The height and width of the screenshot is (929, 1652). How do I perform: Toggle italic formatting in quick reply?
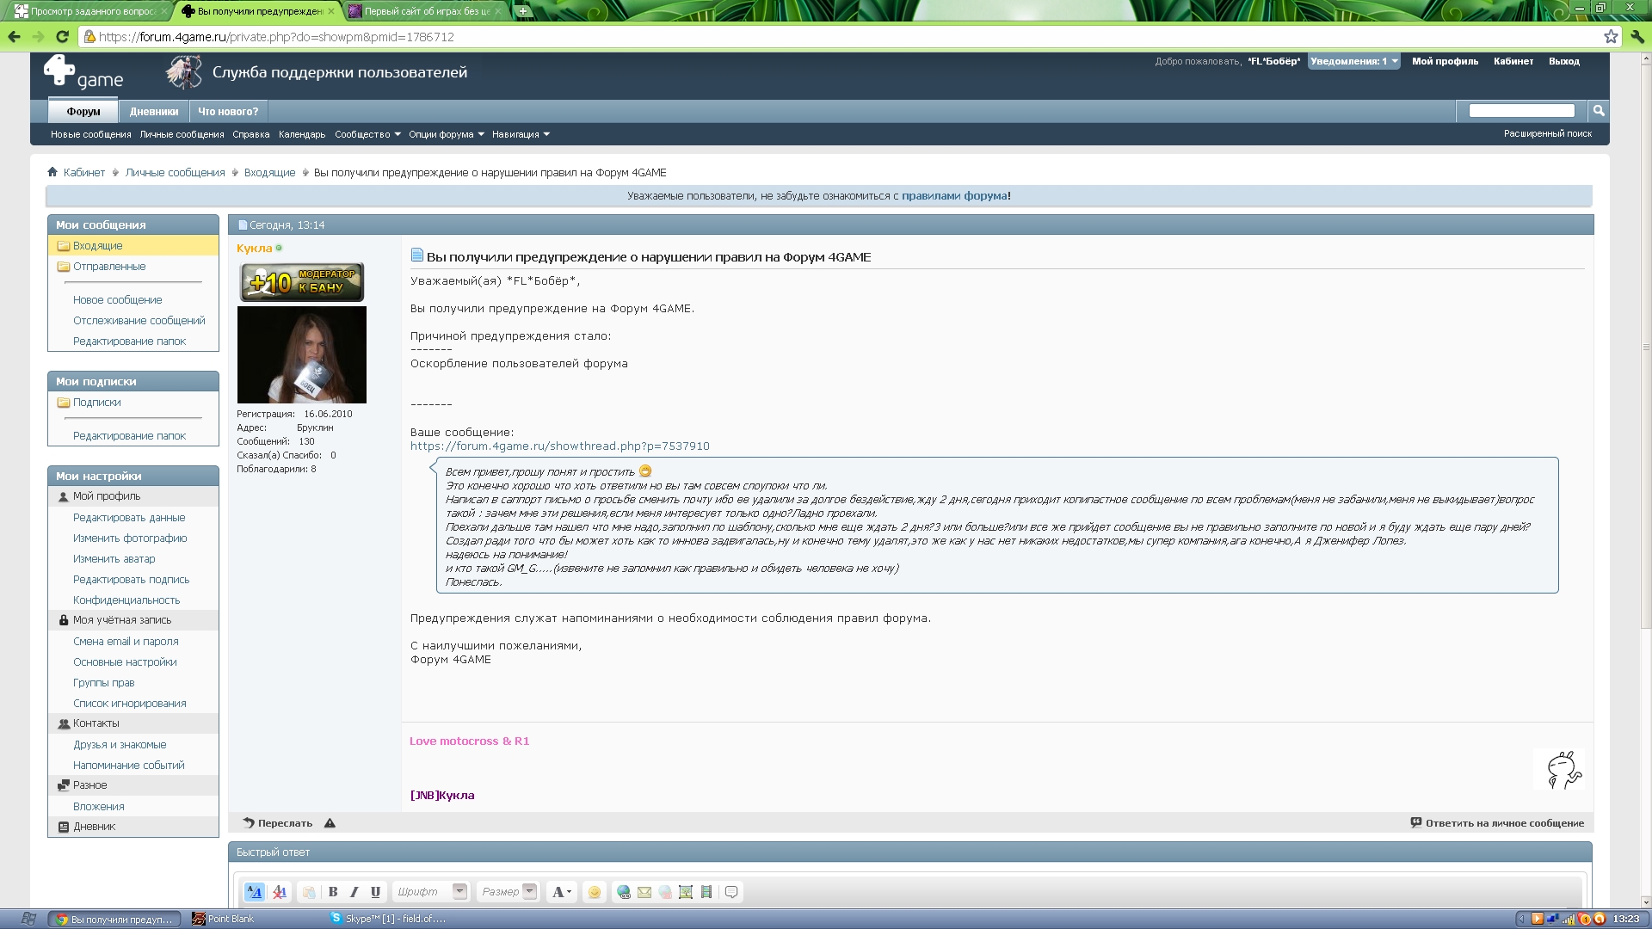pyautogui.click(x=354, y=892)
